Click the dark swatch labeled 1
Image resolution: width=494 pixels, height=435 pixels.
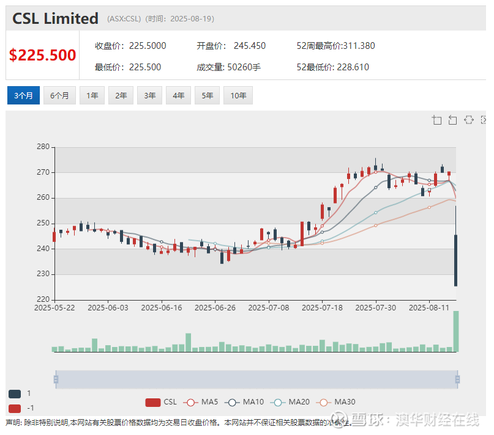tap(15, 393)
